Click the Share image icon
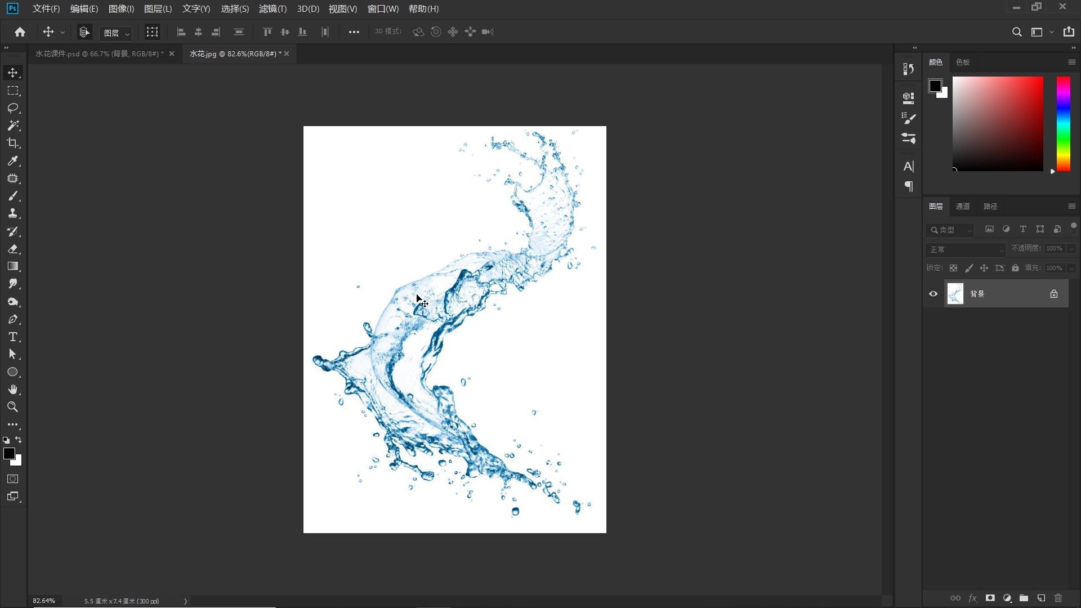Image resolution: width=1081 pixels, height=608 pixels. 1069,32
